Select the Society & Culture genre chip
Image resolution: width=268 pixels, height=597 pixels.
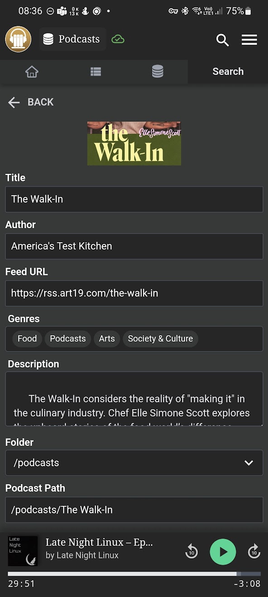point(160,338)
